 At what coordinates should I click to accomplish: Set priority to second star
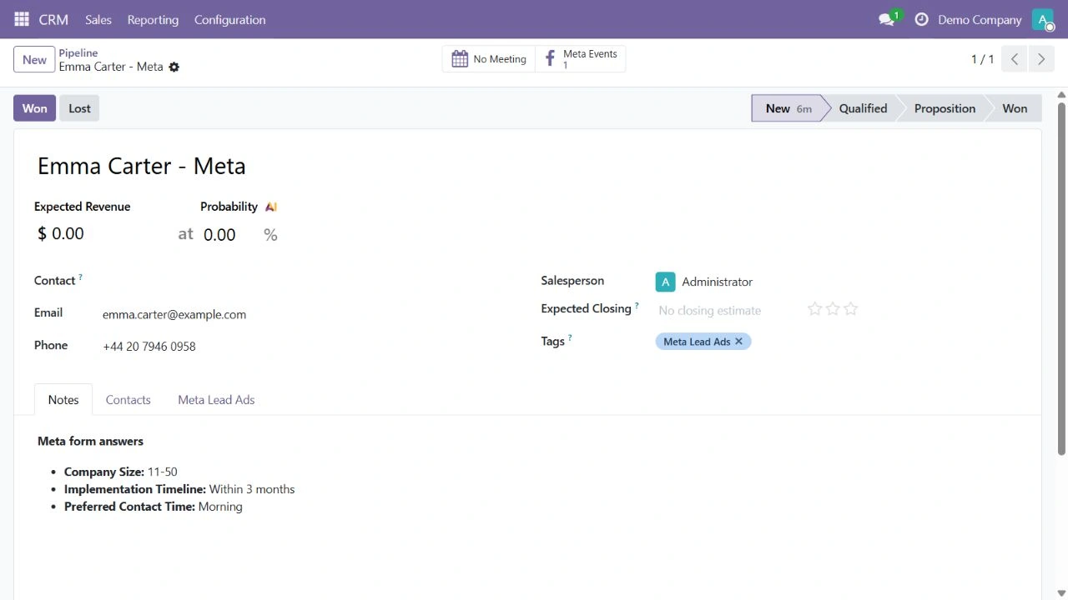833,309
